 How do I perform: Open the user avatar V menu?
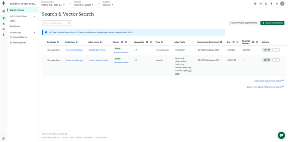click(x=282, y=4)
